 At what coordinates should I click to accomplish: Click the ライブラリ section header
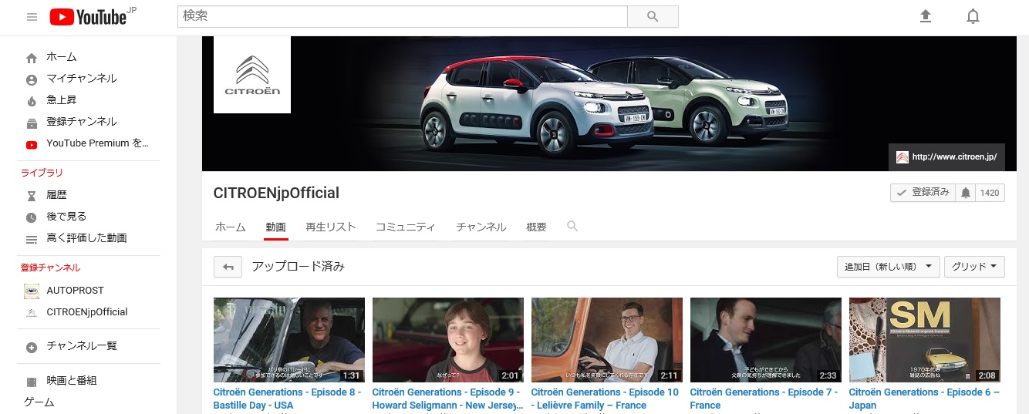click(42, 173)
